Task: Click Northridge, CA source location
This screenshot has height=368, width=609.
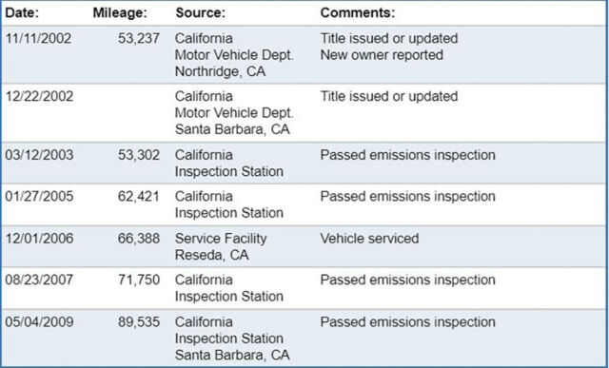Action: coord(220,72)
